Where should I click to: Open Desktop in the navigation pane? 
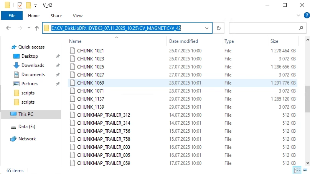(30, 56)
